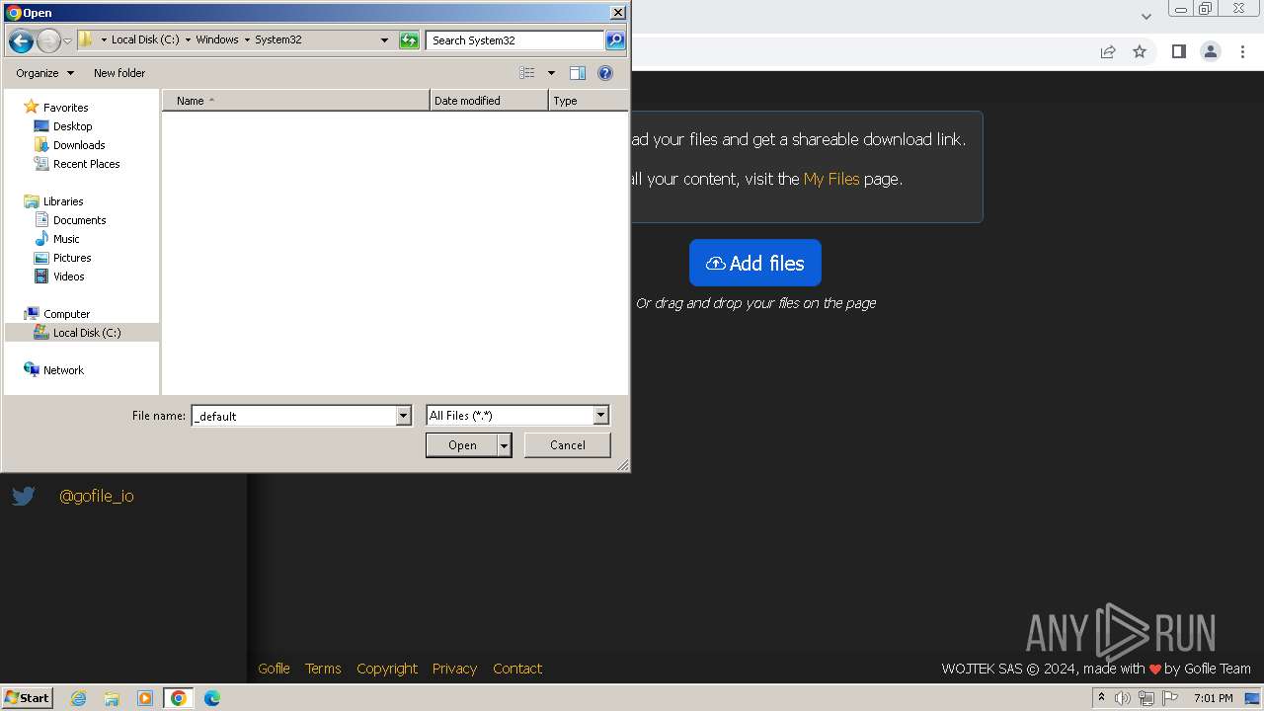Viewport: 1264px width, 711px height.
Task: Open Contact footer link
Action: (517, 669)
